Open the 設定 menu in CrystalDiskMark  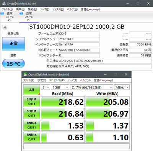click(42, 80)
